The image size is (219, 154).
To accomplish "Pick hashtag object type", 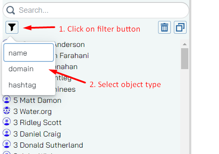I will [x=29, y=85].
